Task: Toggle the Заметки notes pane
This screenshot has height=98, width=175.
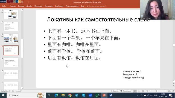Action: point(115,91)
